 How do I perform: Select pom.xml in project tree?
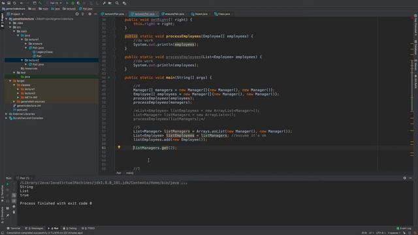click(20, 110)
